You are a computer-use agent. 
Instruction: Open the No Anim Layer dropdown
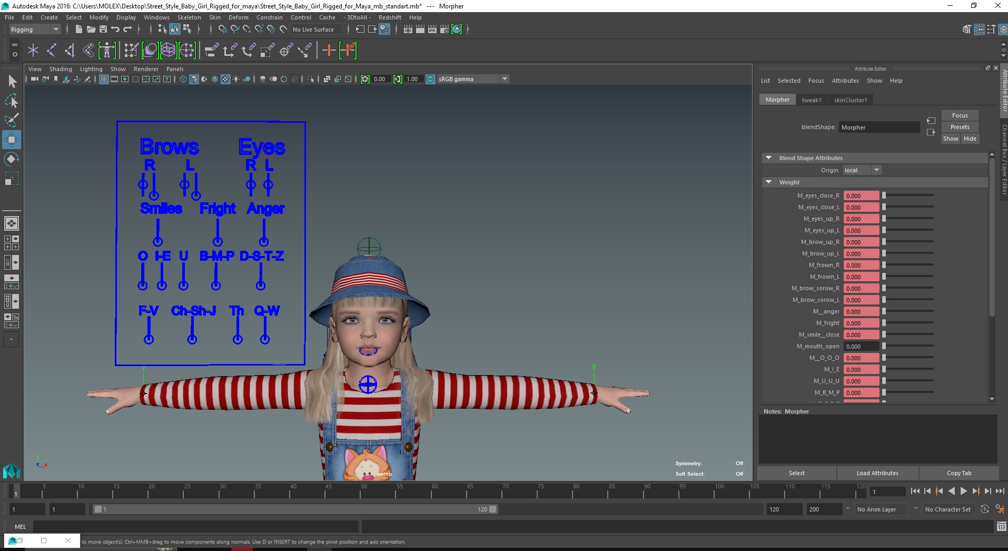pos(882,509)
